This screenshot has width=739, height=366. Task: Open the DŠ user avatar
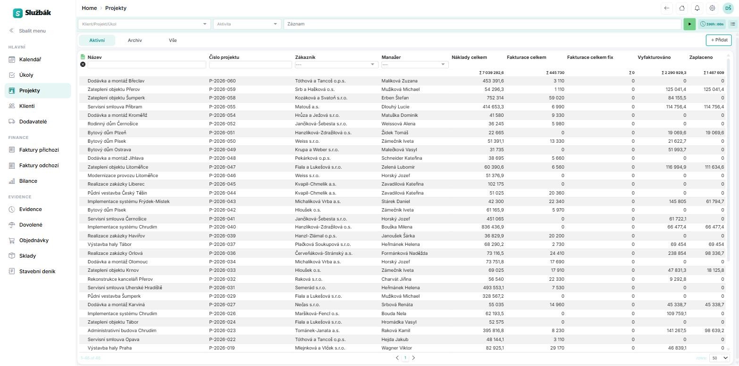coord(728,8)
